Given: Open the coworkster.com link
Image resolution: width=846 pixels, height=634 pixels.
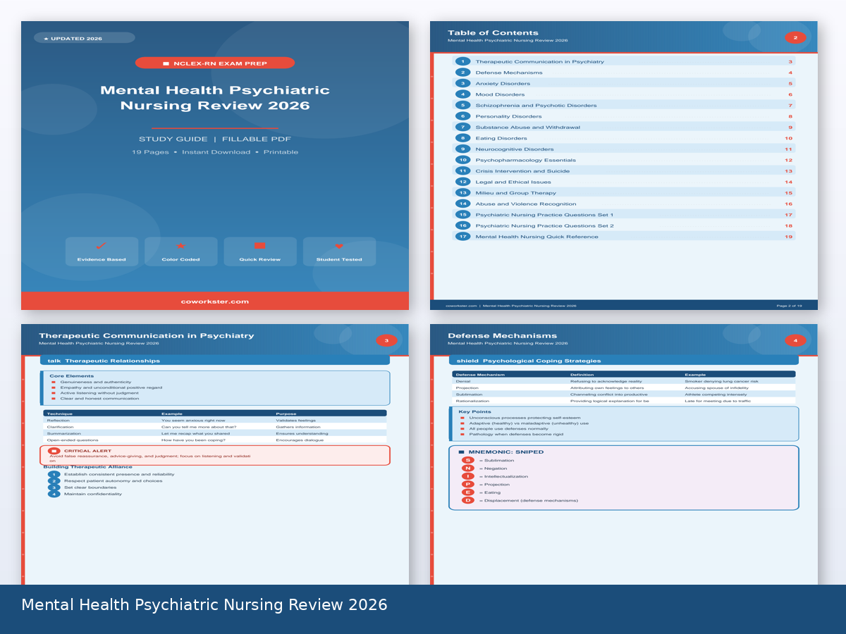Looking at the screenshot, I should click(216, 301).
